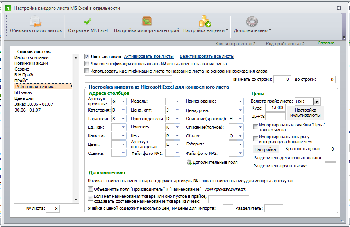Toggle the Лист активен checkbox

pyautogui.click(x=87, y=57)
